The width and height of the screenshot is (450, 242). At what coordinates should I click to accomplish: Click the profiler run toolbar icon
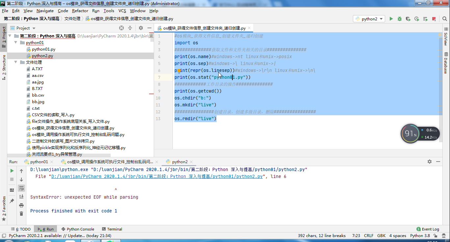tap(417, 19)
